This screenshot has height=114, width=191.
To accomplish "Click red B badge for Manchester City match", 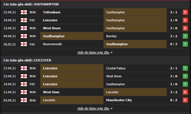I will [x=185, y=100].
